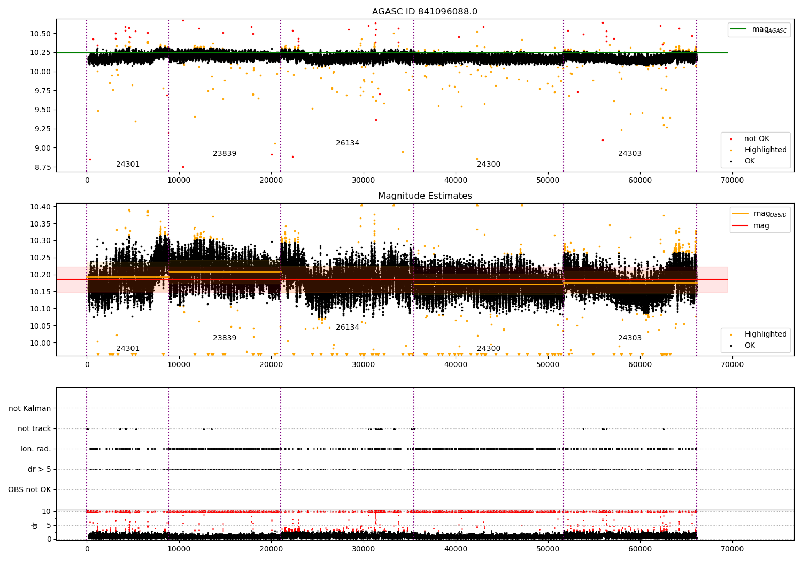Image resolution: width=802 pixels, height=561 pixels.
Task: Click the orange mag OBSID legend line sample
Action: point(741,214)
